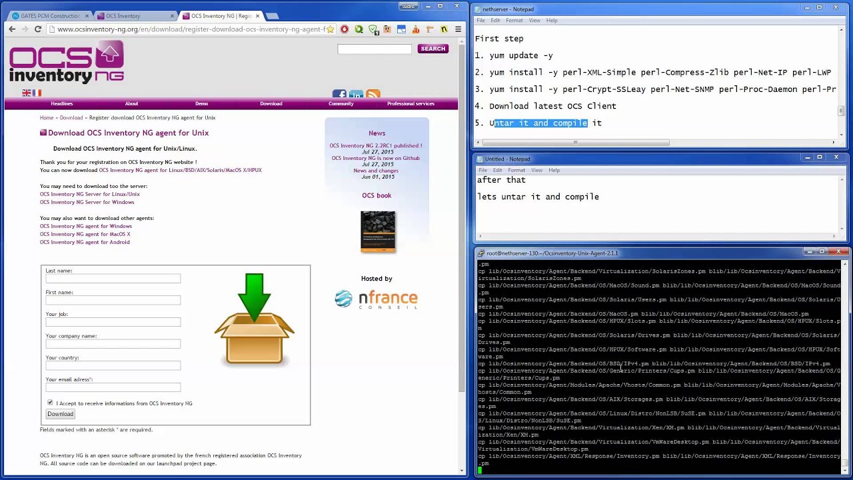Go back in the Chrome browser
The image size is (853, 480).
[x=12, y=29]
